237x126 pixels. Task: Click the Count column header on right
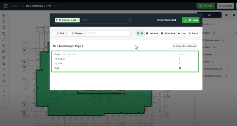click(x=182, y=54)
